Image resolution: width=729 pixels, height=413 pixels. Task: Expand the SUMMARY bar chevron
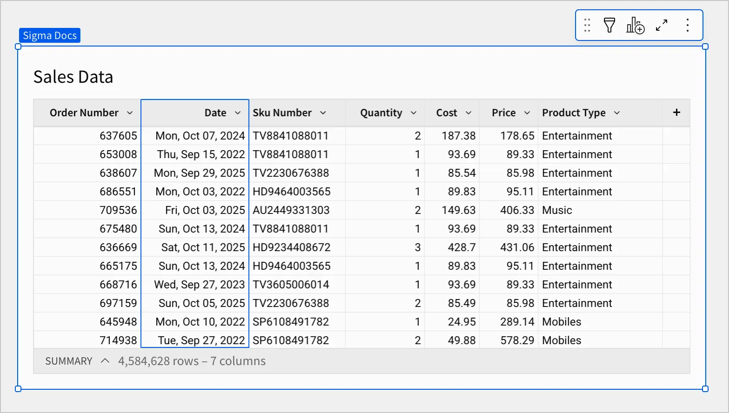(x=105, y=361)
